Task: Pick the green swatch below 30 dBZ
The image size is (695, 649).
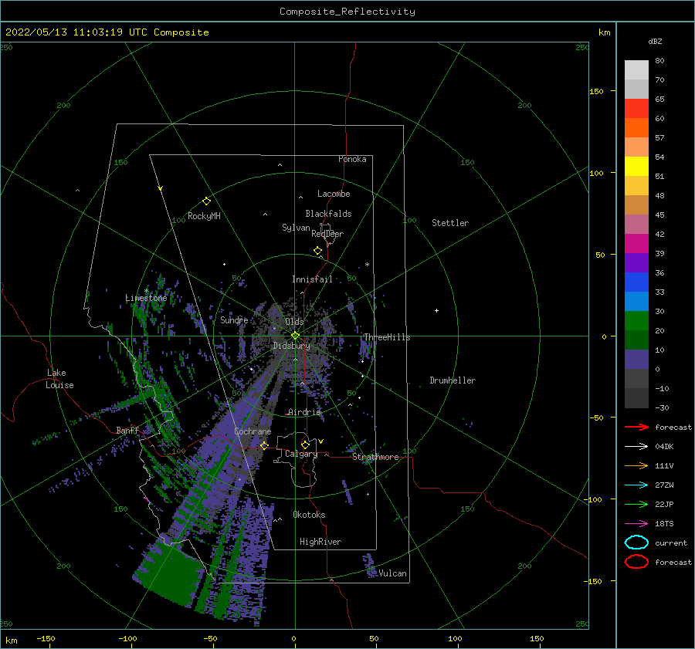Action: (636, 321)
